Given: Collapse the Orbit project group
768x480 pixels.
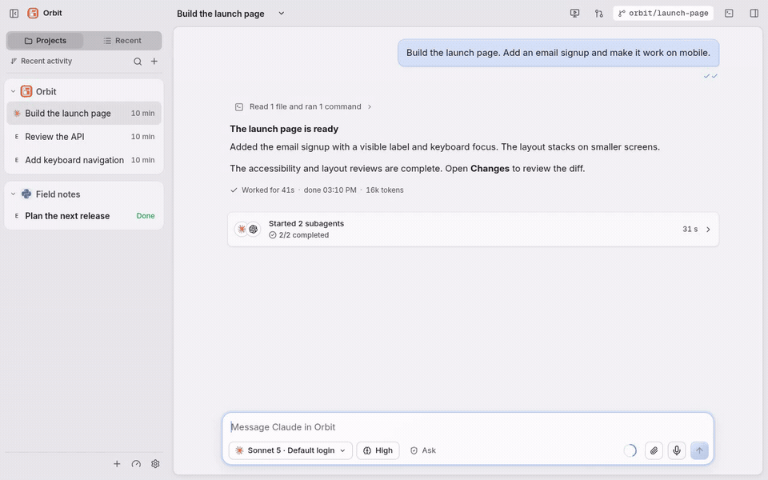Looking at the screenshot, I should click(14, 91).
